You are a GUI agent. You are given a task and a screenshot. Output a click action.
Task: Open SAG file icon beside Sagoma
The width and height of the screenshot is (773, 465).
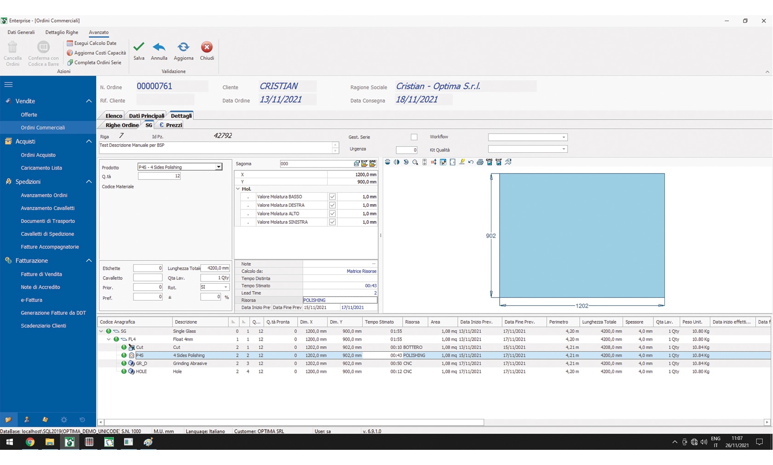tap(372, 163)
